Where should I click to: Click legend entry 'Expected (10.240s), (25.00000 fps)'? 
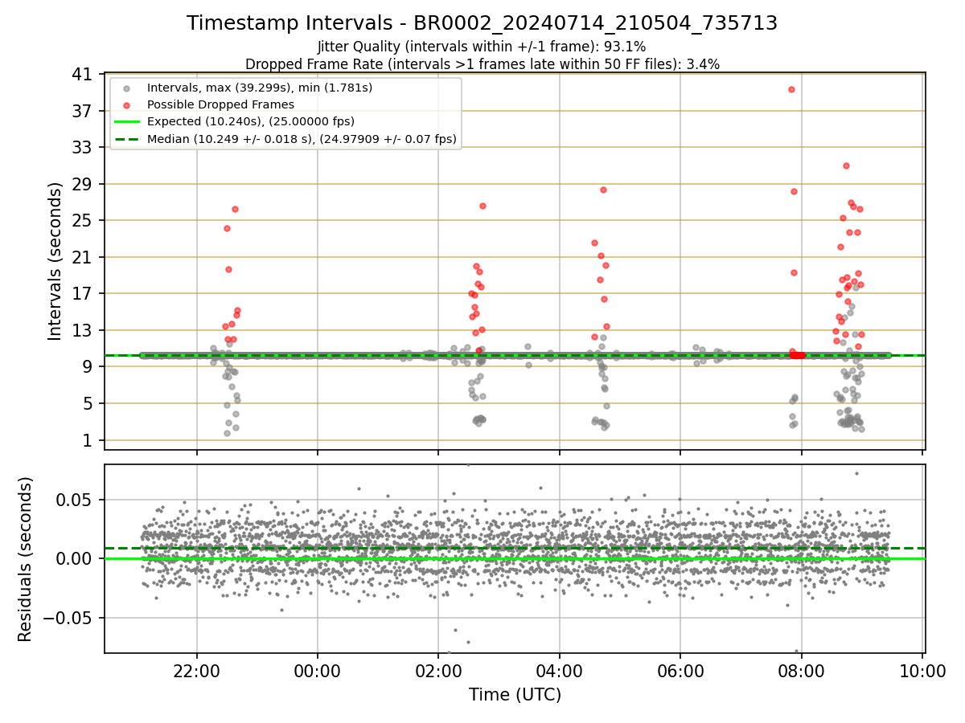click(251, 122)
